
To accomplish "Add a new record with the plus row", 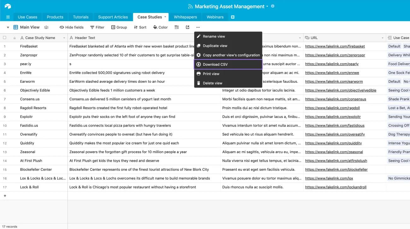I will (5, 195).
